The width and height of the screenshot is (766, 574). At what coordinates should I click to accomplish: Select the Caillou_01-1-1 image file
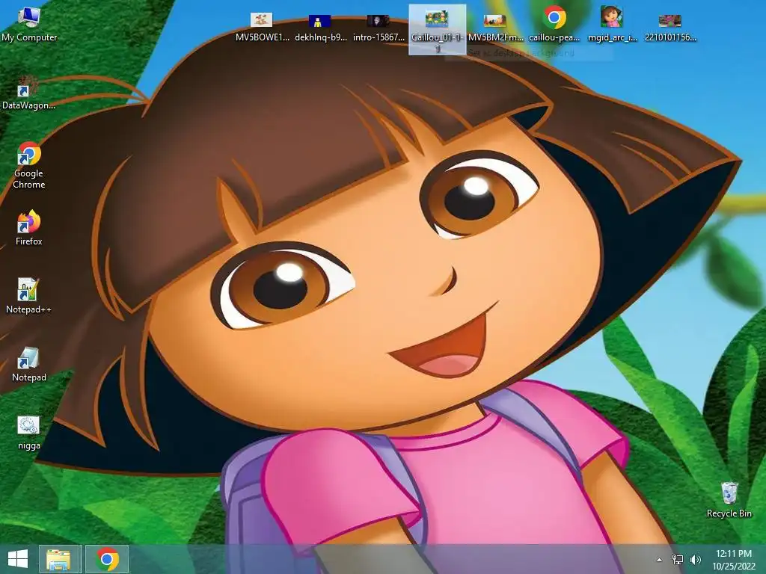pos(437,30)
